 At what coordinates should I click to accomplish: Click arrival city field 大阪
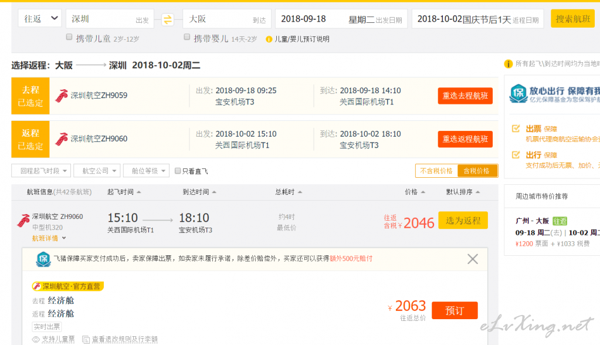227,19
